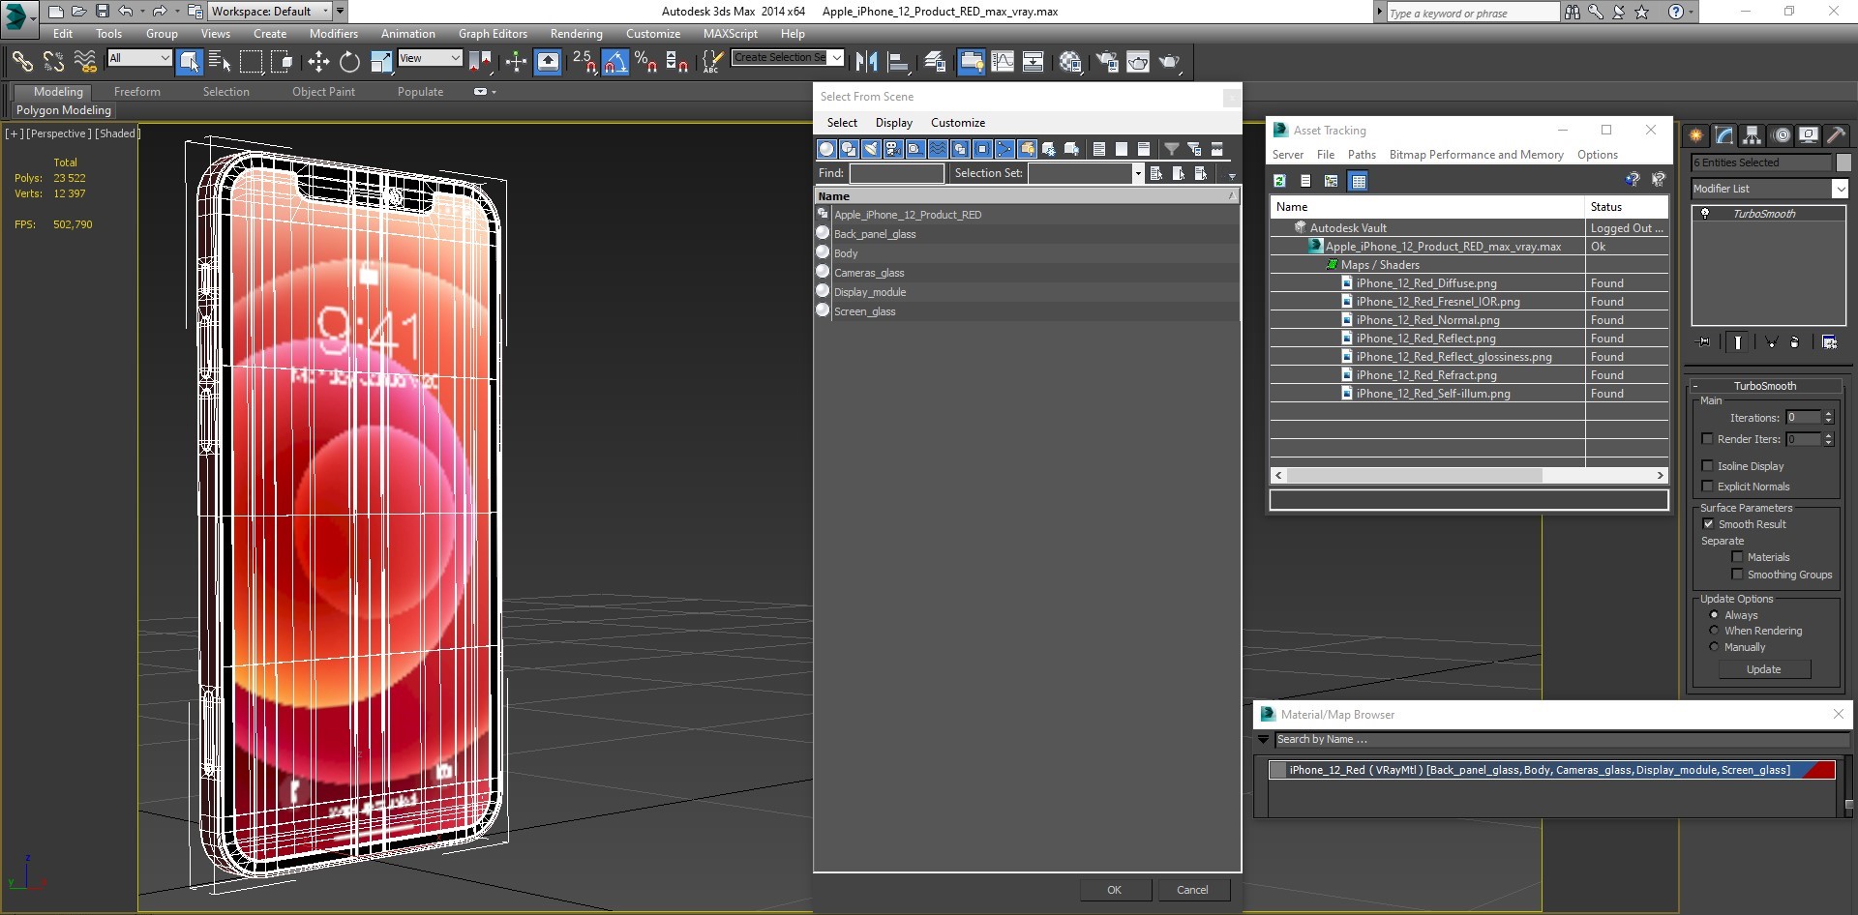Switch to the Freeform ribbon tab
Viewport: 1858px width, 915px height.
click(x=137, y=92)
